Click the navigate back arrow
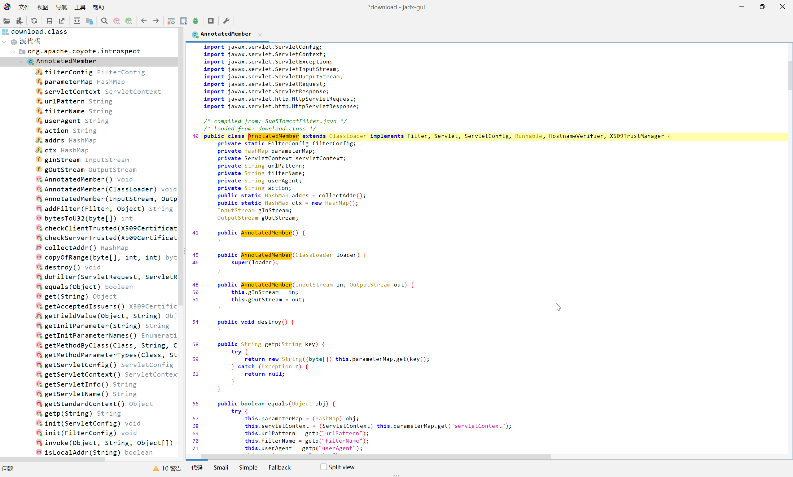 pos(144,21)
